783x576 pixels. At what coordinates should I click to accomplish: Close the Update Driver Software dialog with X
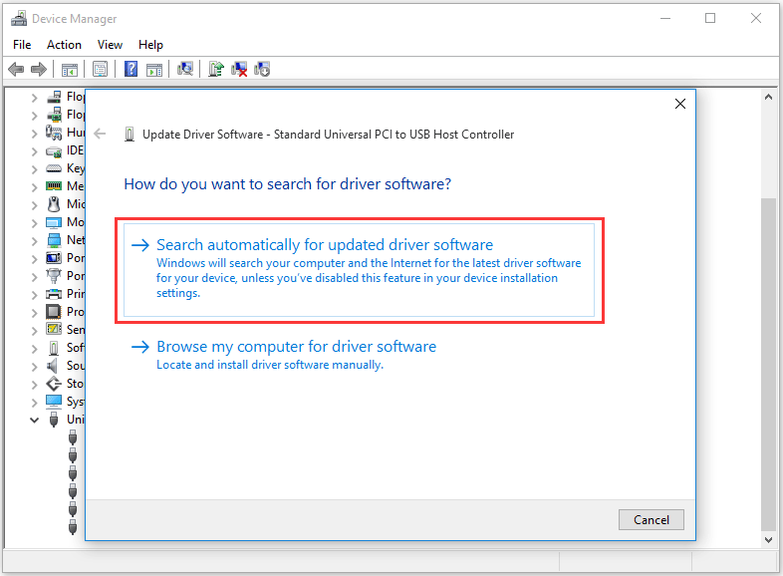(x=680, y=104)
